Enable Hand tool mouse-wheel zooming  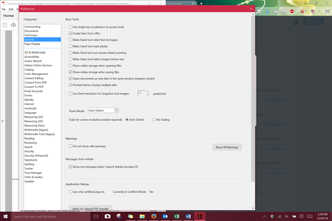click(x=71, y=53)
